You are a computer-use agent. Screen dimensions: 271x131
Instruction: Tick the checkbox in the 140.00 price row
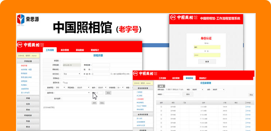pos(161,107)
